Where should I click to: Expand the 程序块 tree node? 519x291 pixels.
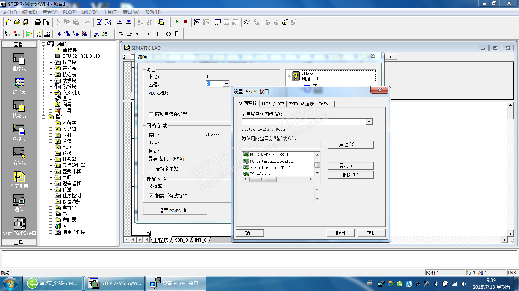[51, 62]
